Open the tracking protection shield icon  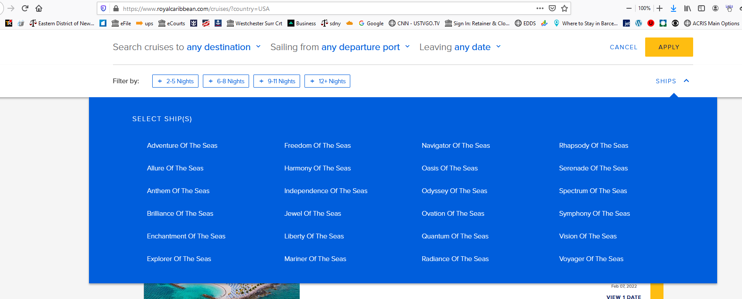click(x=103, y=8)
